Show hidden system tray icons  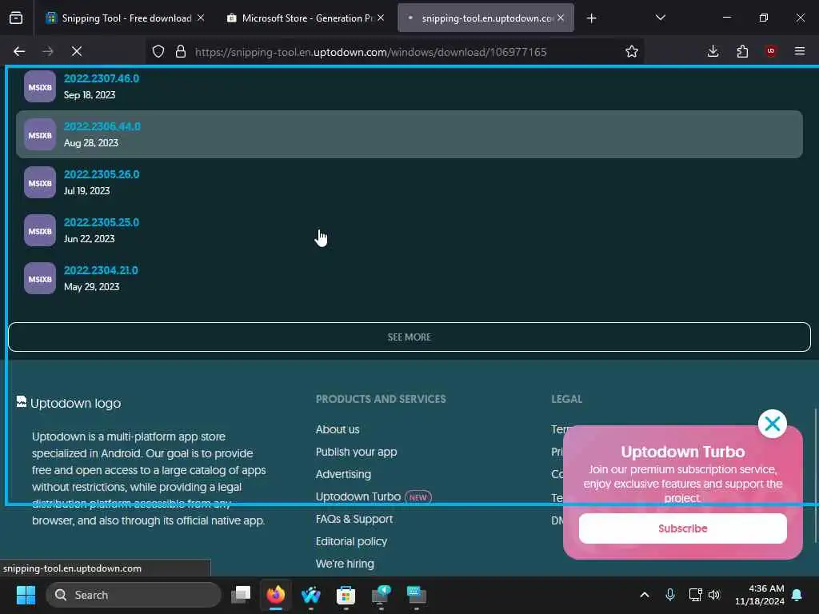(x=645, y=595)
